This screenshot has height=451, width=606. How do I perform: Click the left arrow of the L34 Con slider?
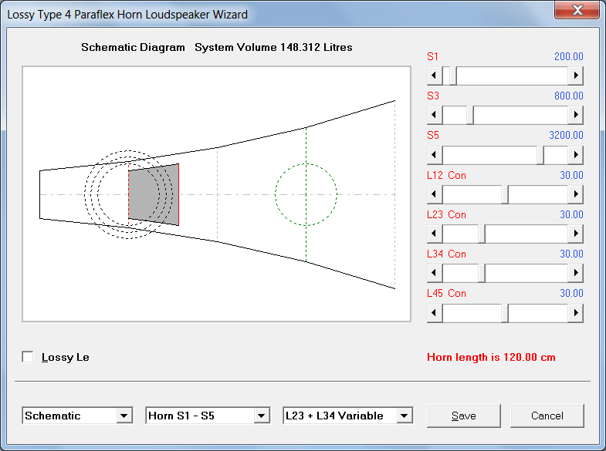435,273
